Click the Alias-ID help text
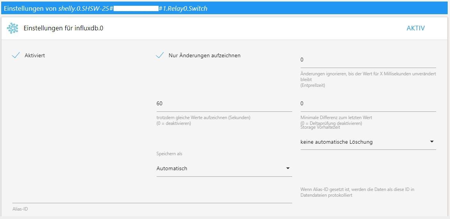The height and width of the screenshot is (219, 450). point(357,192)
